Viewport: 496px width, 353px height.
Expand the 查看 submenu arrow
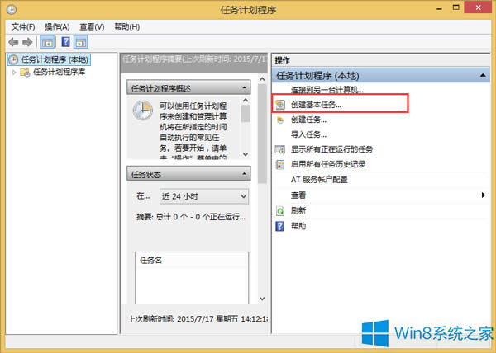tap(483, 195)
